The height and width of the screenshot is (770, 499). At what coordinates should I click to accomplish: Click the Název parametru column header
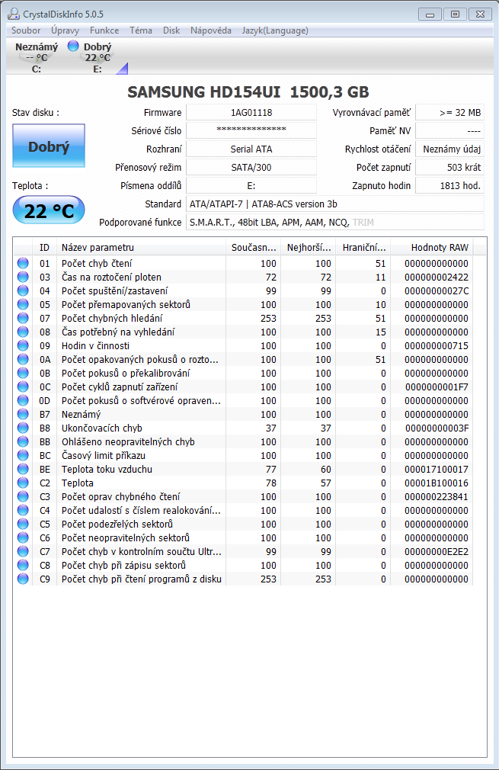[141, 248]
